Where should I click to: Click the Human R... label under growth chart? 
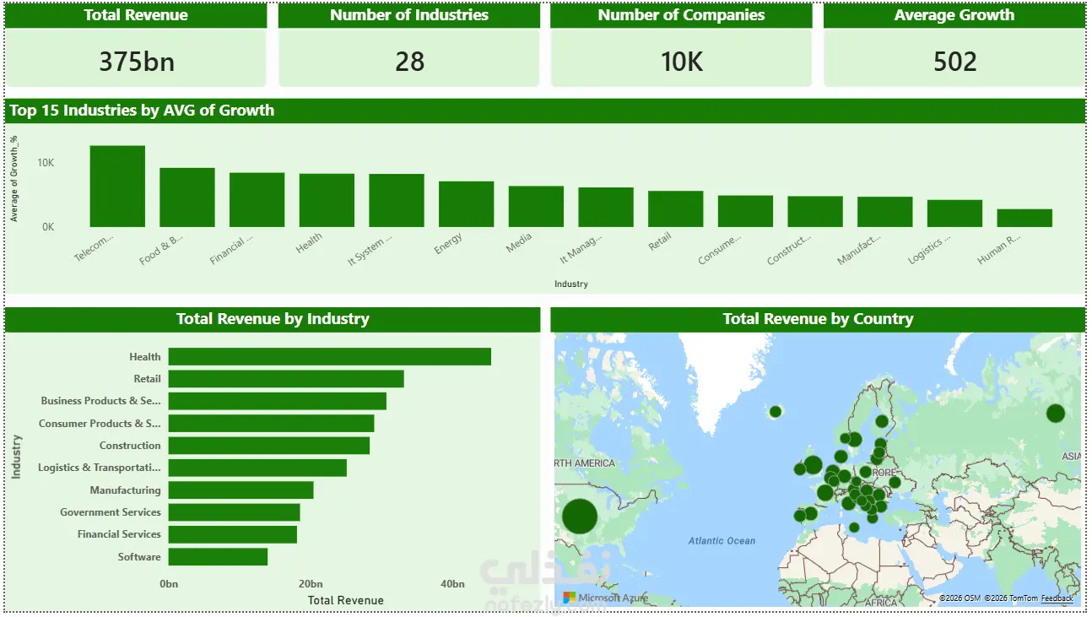[x=999, y=250]
